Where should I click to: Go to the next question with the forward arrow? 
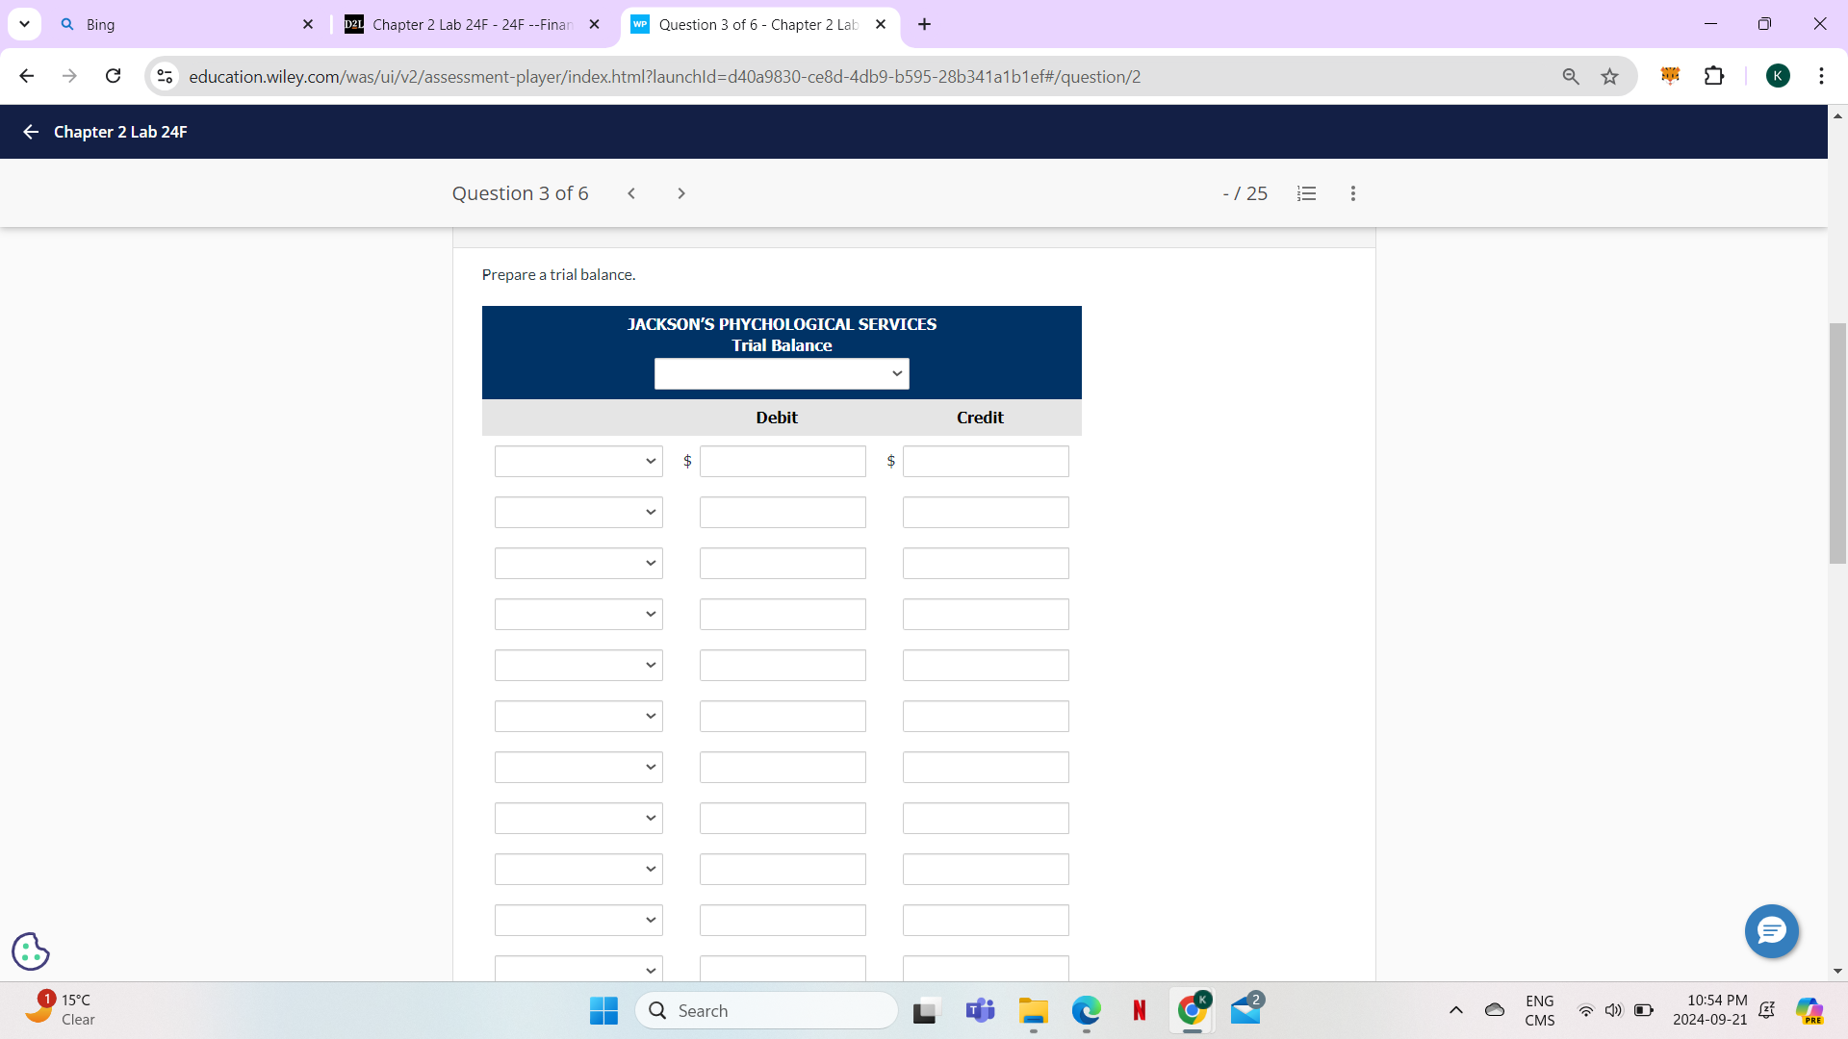coord(680,193)
